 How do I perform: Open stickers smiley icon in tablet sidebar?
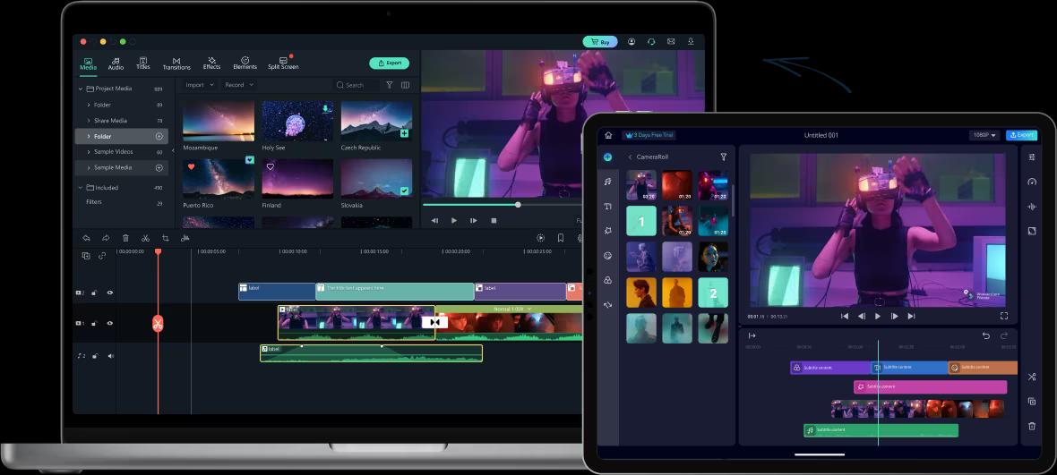[x=607, y=256]
